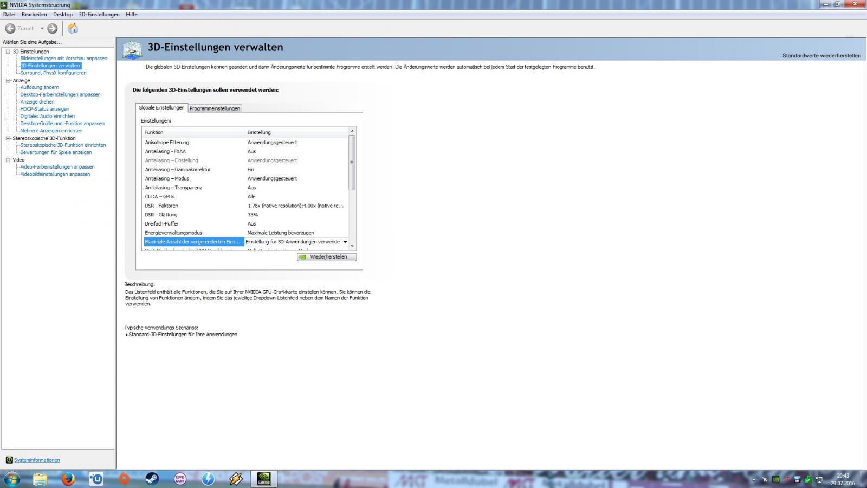
Task: Open the home icon in toolbar
Action: coord(73,28)
